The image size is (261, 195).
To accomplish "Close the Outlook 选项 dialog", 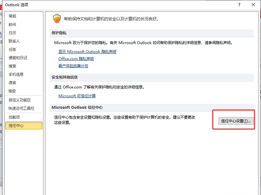I will [x=253, y=5].
